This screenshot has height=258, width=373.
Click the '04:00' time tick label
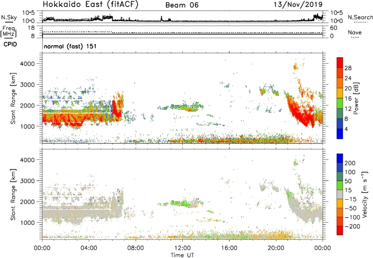[x=89, y=248]
